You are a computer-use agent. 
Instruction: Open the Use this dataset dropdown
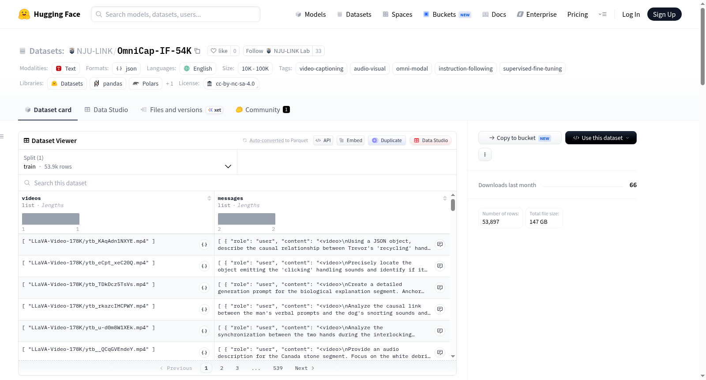tap(601, 138)
